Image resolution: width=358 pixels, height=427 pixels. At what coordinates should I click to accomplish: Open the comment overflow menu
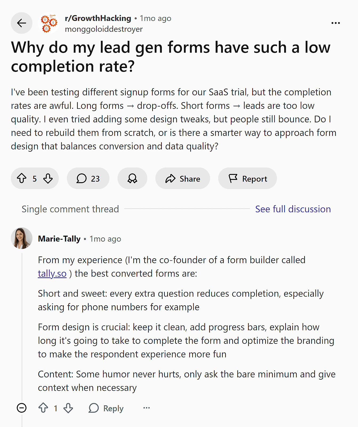click(146, 408)
